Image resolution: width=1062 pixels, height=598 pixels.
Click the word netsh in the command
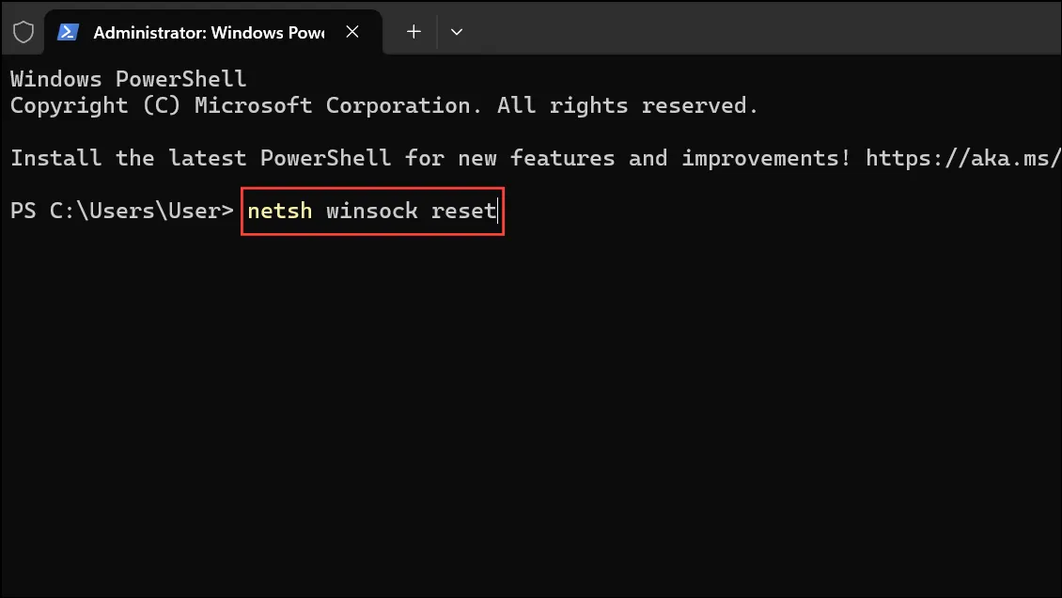coord(280,211)
